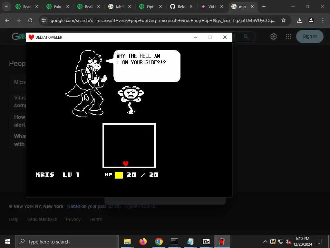
Task: Click the Google search magnifier icon
Action: tap(246, 37)
